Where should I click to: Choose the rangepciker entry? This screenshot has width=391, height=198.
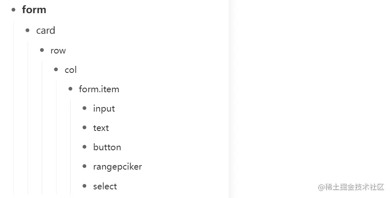[118, 167]
